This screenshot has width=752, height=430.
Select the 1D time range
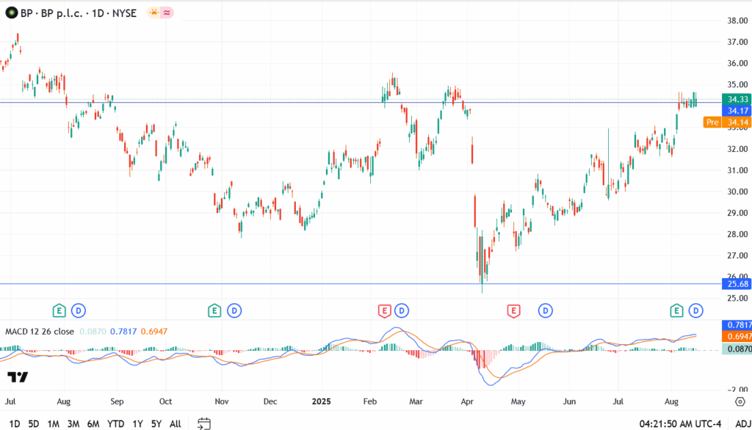tap(14, 423)
